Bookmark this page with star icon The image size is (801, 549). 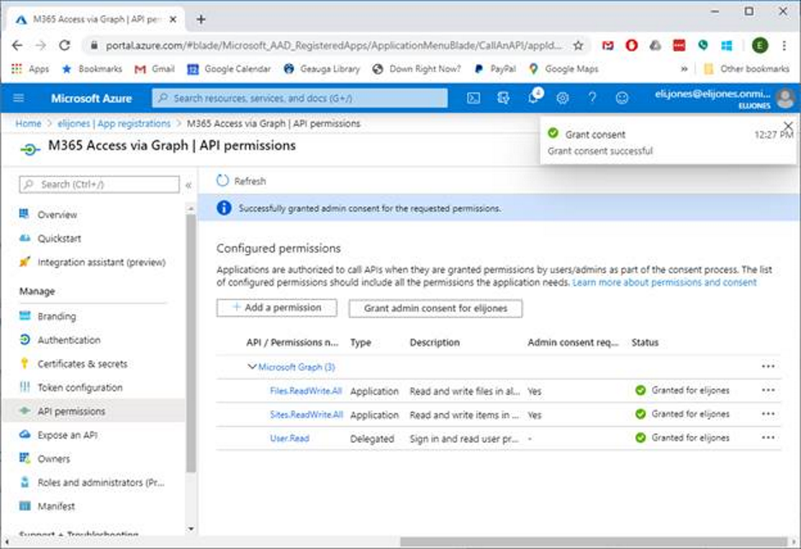(578, 45)
